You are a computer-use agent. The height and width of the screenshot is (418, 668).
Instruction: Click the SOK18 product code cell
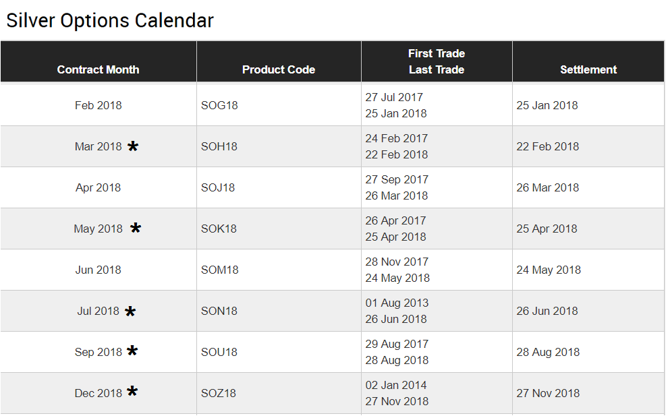[219, 229]
